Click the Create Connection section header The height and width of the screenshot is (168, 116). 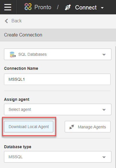[58, 35]
